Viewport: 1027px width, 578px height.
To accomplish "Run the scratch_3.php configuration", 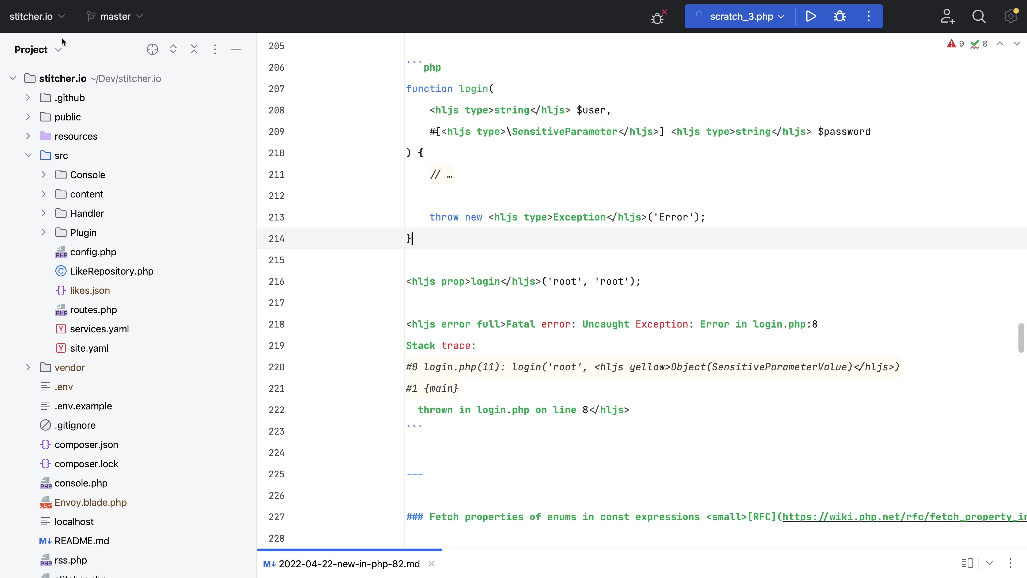I will tap(811, 16).
